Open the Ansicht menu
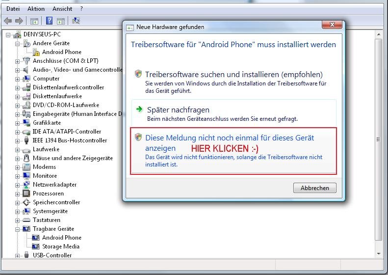Image resolution: width=388 pixels, height=275 pixels. (x=62, y=9)
